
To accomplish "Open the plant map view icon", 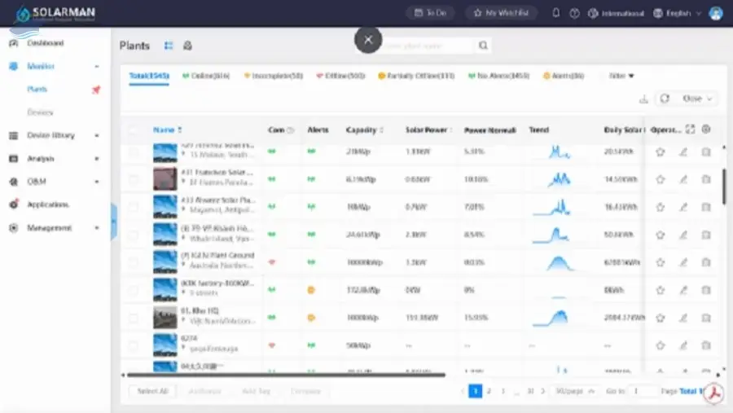I will 187,46.
